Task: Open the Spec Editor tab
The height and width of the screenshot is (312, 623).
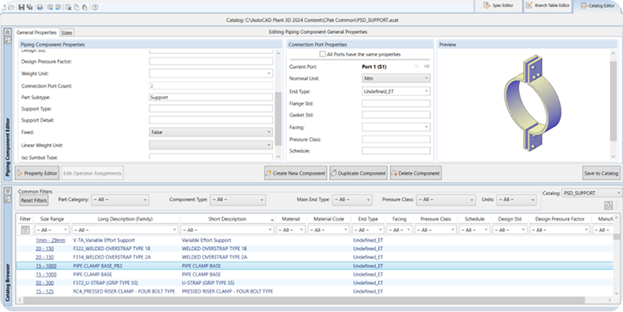Action: click(497, 5)
